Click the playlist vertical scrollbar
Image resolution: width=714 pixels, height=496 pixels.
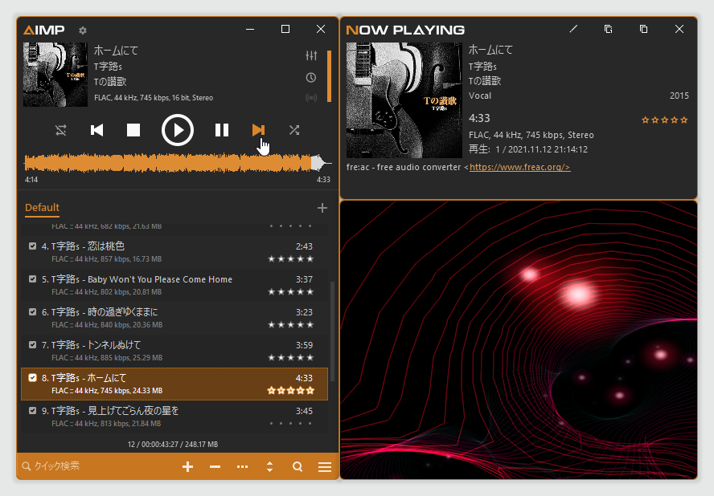[332, 331]
